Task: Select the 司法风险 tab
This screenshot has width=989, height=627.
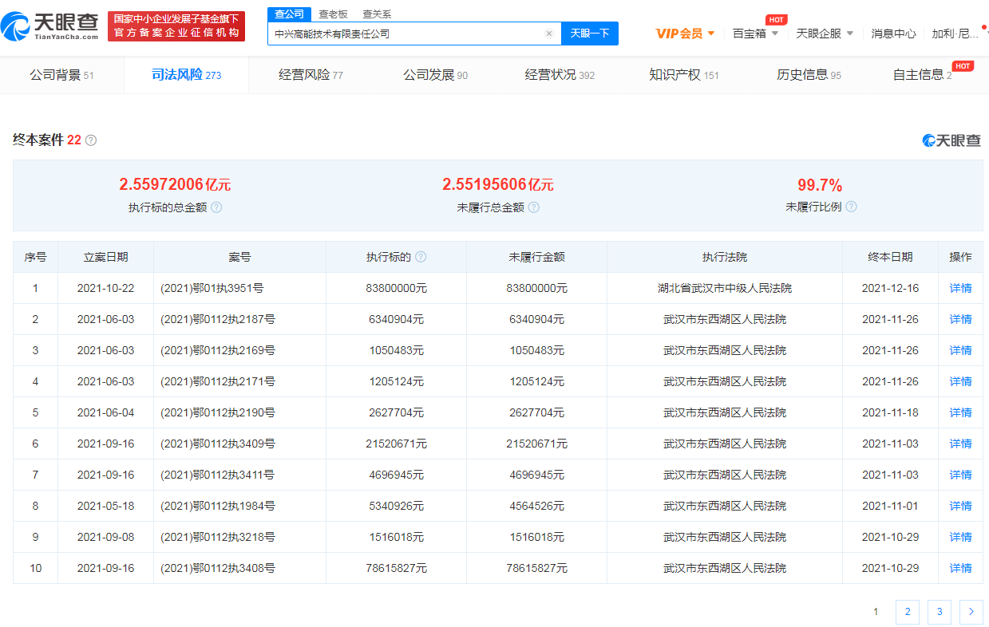Action: pyautogui.click(x=187, y=75)
